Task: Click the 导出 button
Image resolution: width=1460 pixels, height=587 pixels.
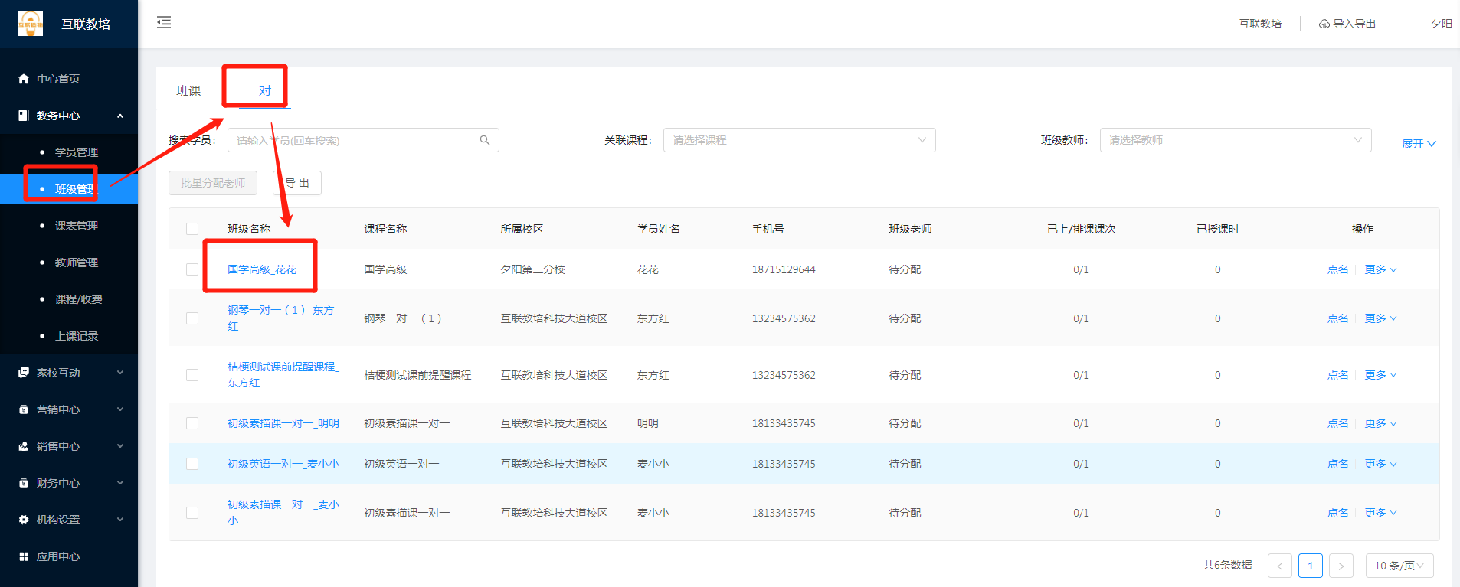Action: click(297, 183)
